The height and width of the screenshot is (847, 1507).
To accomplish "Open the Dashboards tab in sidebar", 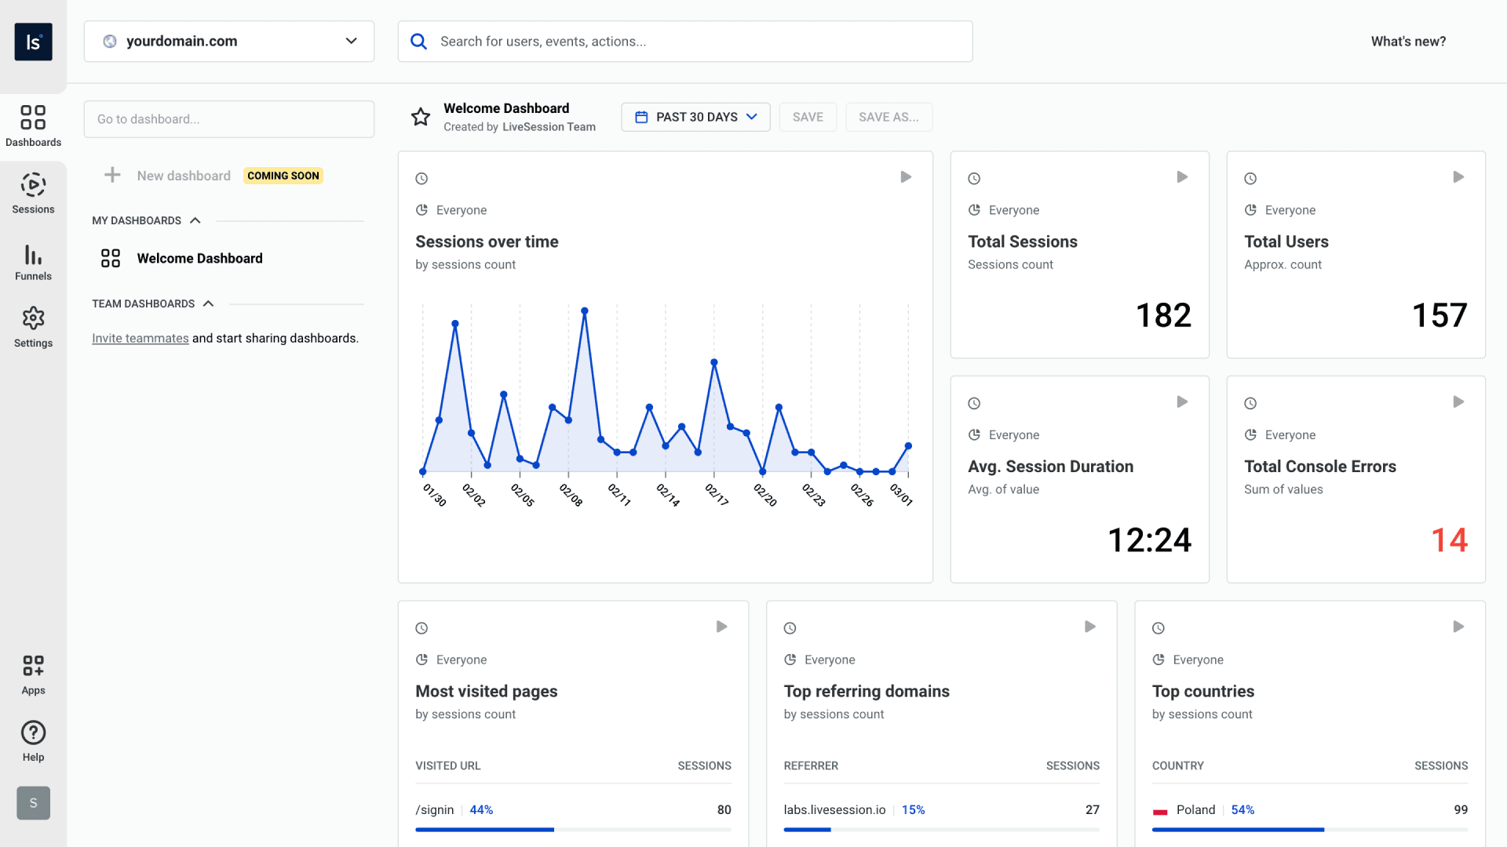I will click(33, 124).
